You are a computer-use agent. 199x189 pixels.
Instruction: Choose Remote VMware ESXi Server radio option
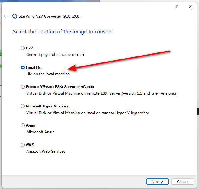click(x=23, y=87)
